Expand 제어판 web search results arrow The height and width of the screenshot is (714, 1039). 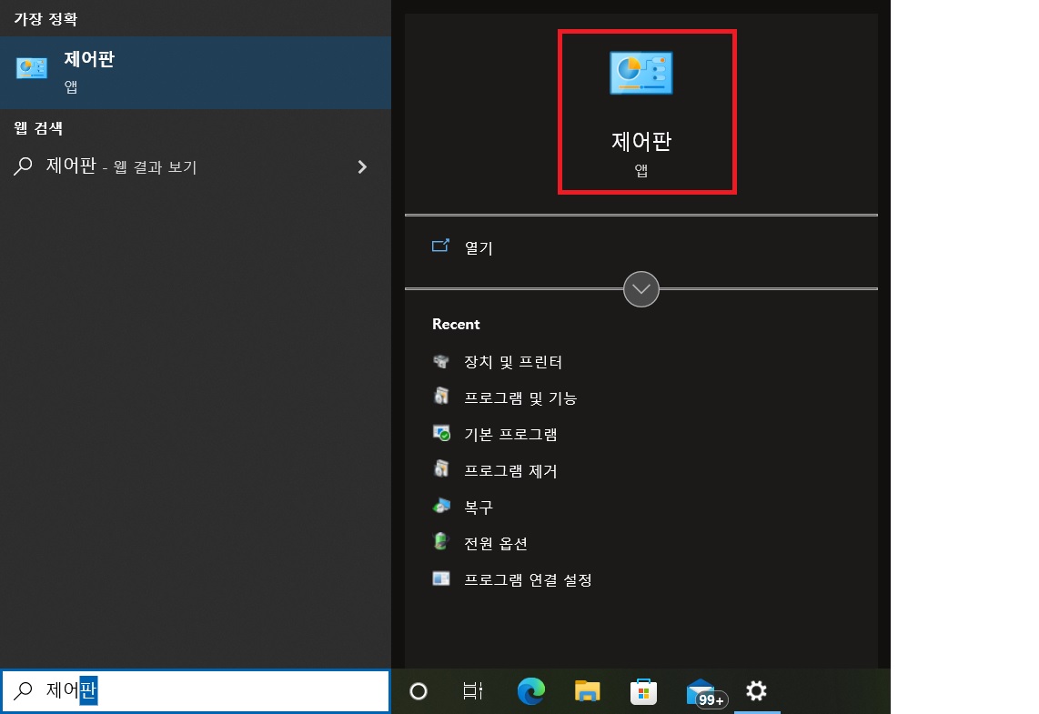pos(362,166)
